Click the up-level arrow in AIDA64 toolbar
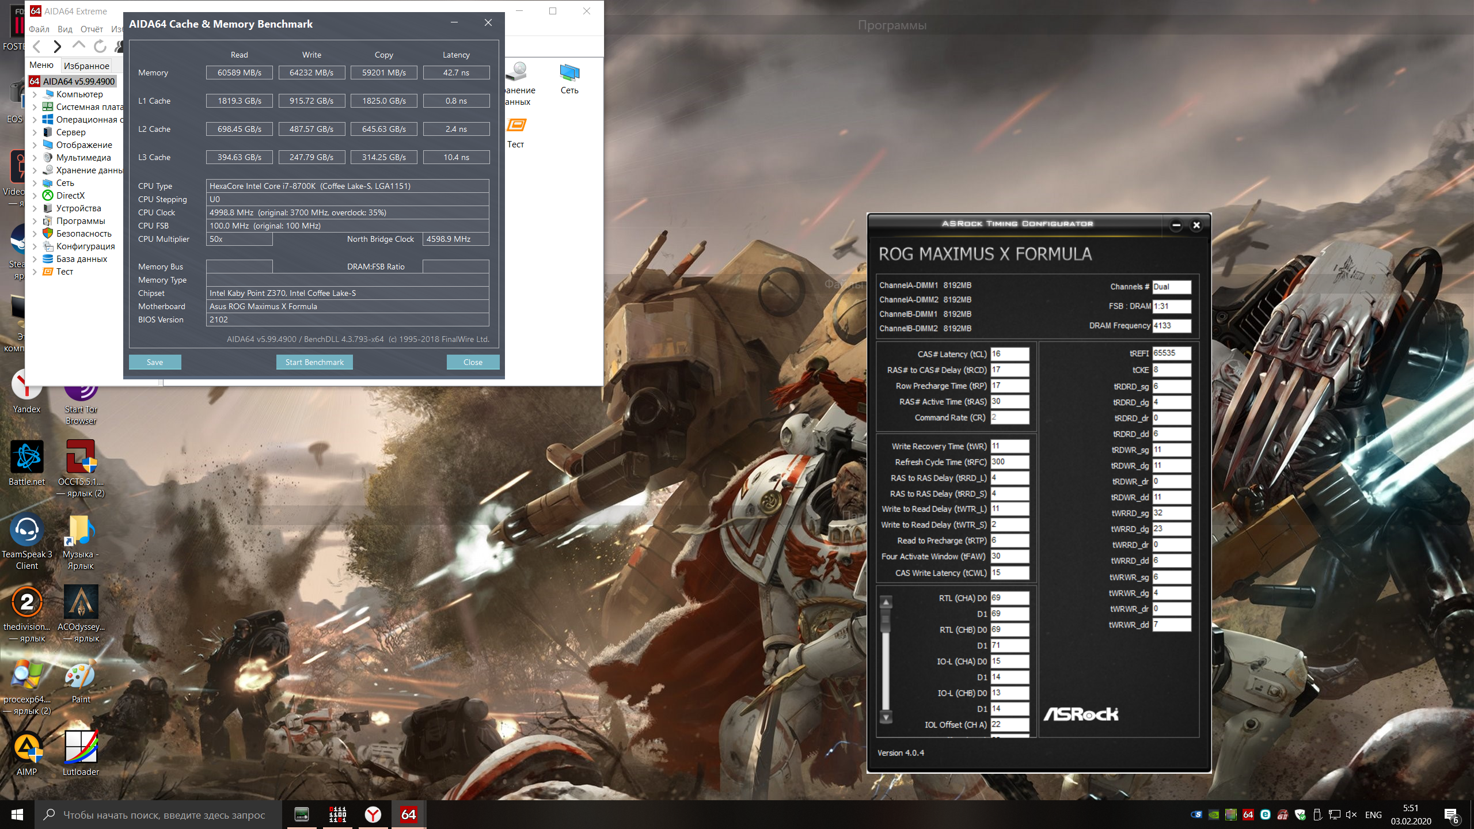 coord(78,45)
